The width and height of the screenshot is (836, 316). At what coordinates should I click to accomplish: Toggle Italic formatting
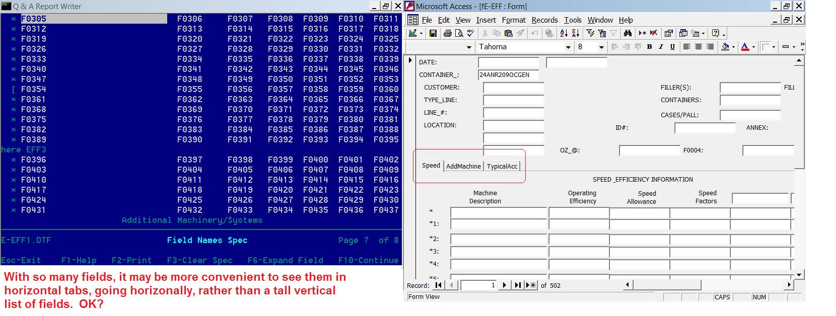pos(660,47)
